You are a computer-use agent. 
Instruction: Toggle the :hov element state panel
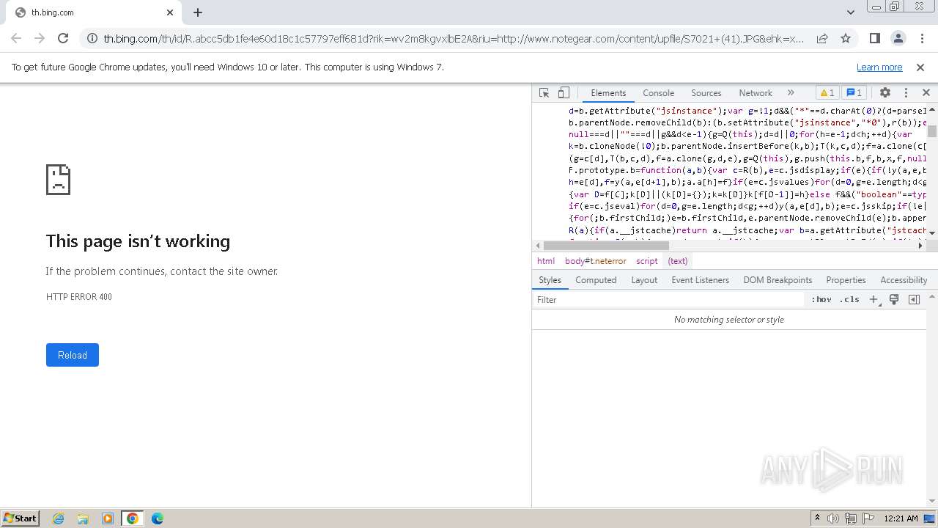tap(821, 300)
